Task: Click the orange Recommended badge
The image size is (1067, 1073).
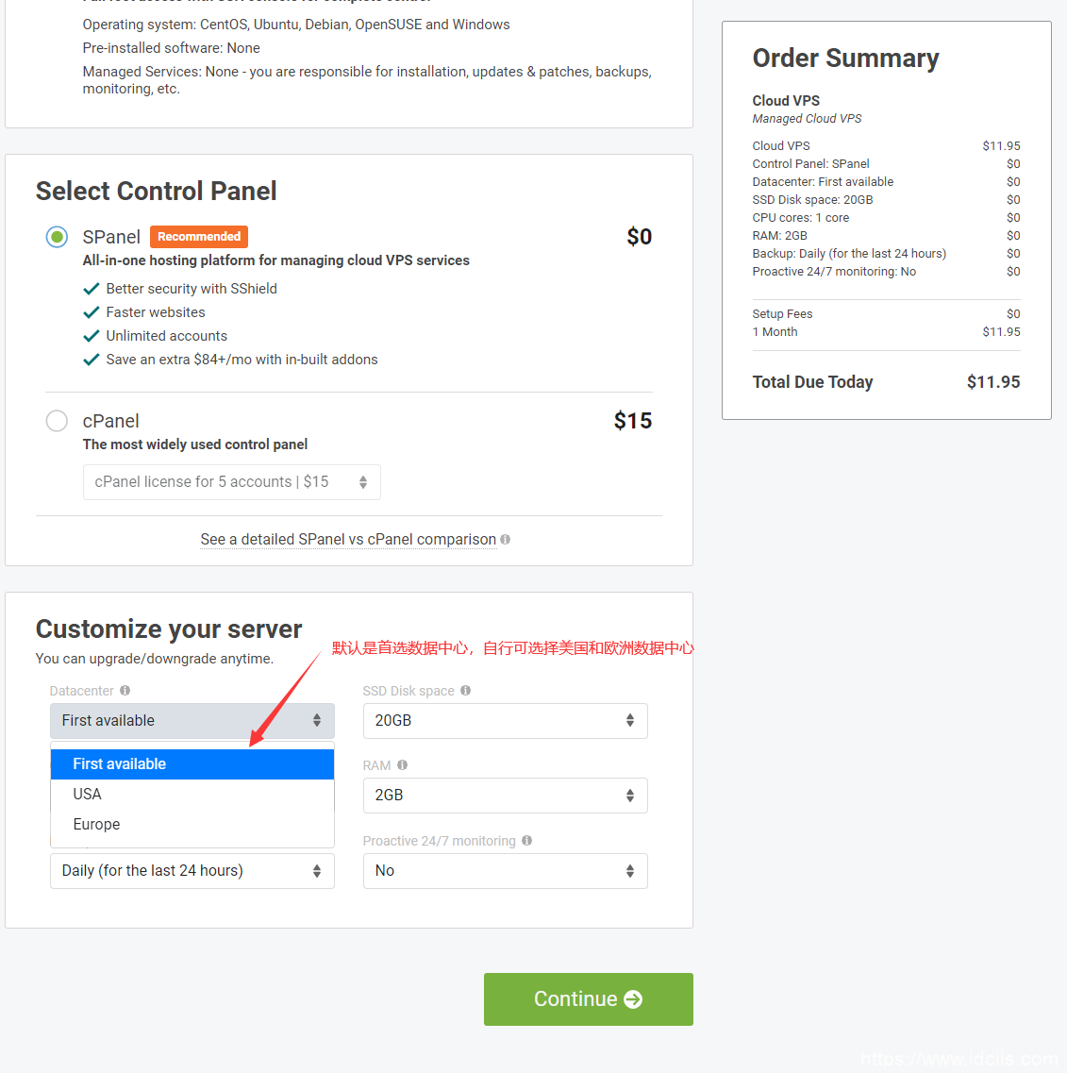Action: point(199,237)
